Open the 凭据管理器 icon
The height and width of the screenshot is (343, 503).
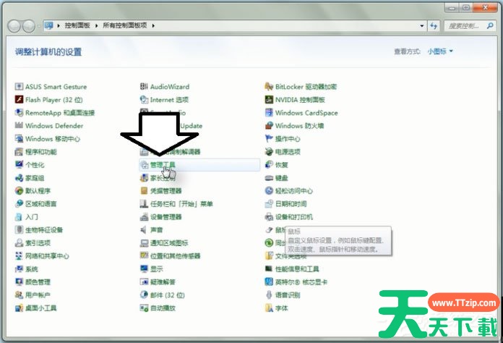click(144, 191)
